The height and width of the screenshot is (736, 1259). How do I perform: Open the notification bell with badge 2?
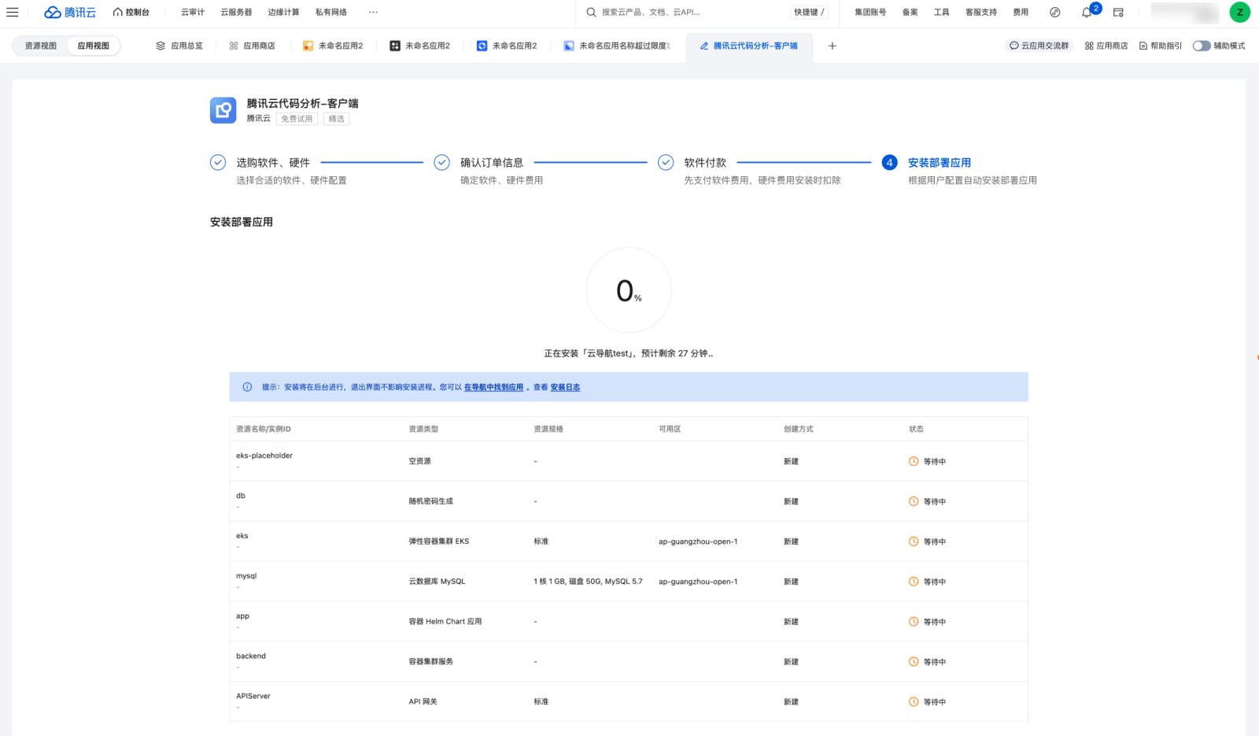click(x=1087, y=12)
